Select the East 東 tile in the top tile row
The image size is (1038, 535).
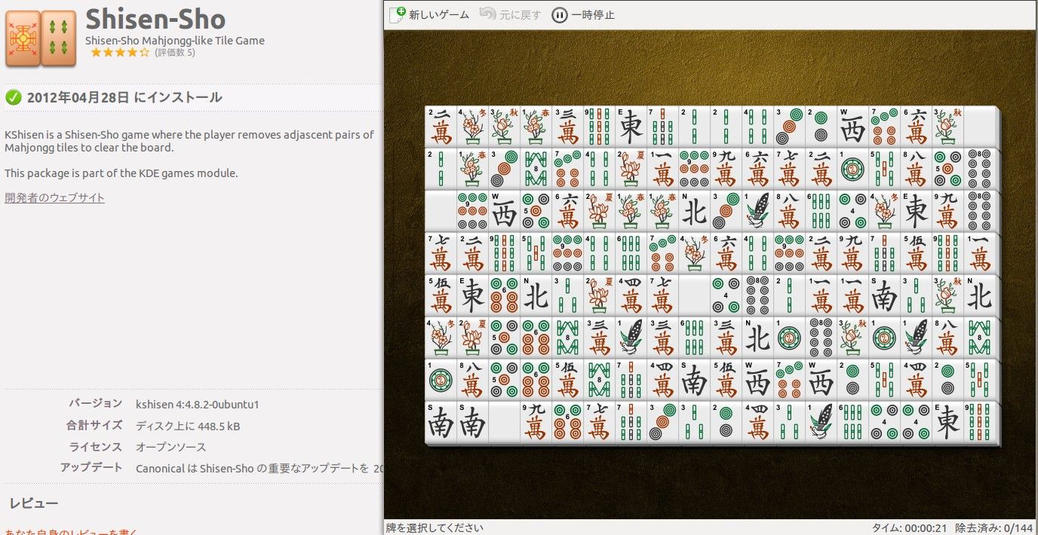click(631, 127)
